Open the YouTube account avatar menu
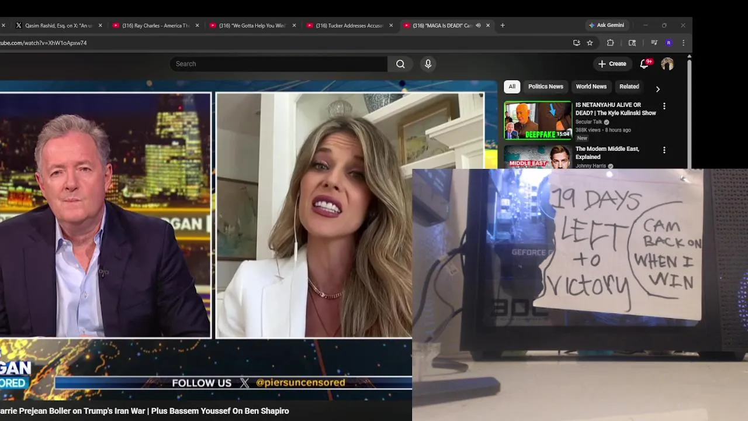 (x=667, y=64)
